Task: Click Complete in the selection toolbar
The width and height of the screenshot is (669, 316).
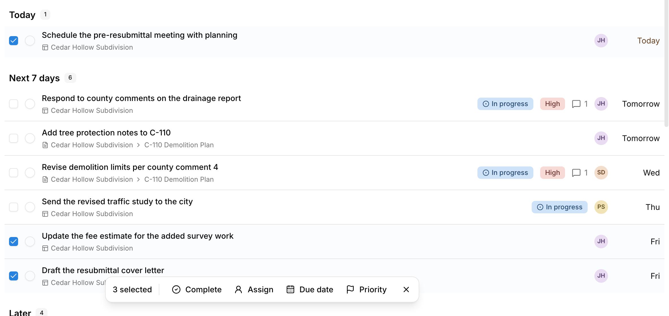Action: [x=197, y=289]
